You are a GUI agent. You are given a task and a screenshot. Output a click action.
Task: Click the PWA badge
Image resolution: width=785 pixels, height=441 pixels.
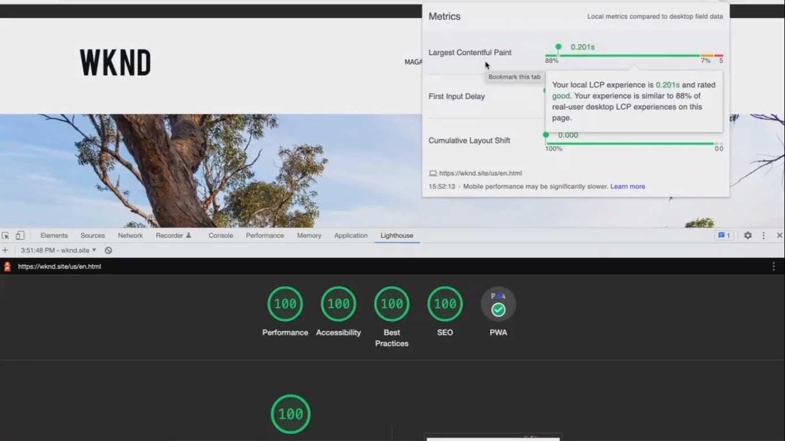(x=498, y=304)
